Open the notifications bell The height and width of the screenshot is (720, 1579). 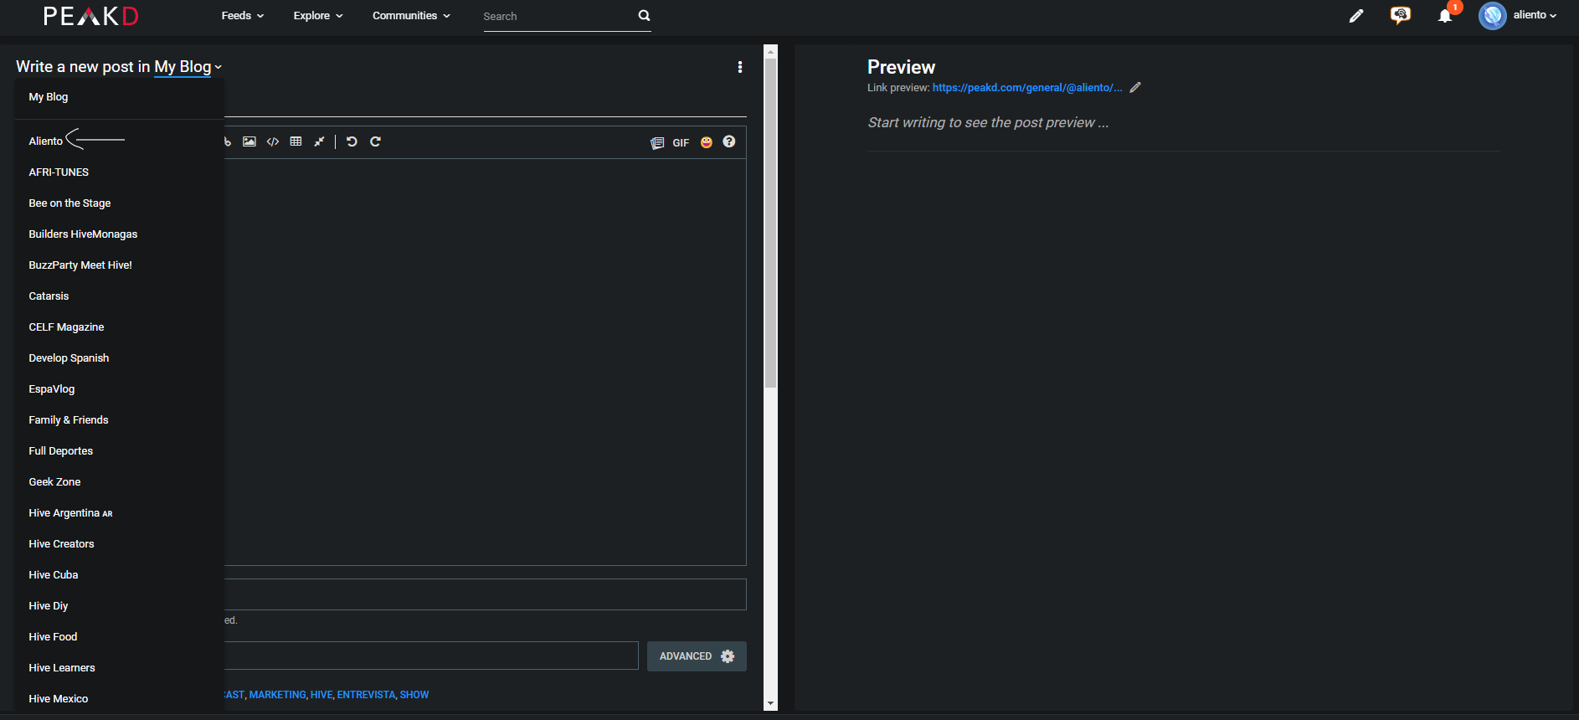coord(1445,16)
